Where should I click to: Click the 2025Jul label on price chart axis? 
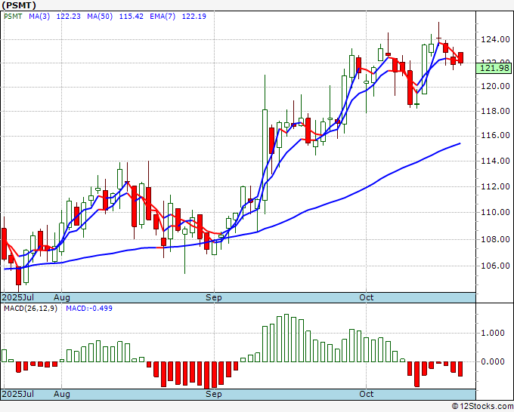pyautogui.click(x=18, y=297)
